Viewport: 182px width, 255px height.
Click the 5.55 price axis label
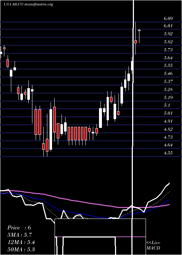point(168,66)
